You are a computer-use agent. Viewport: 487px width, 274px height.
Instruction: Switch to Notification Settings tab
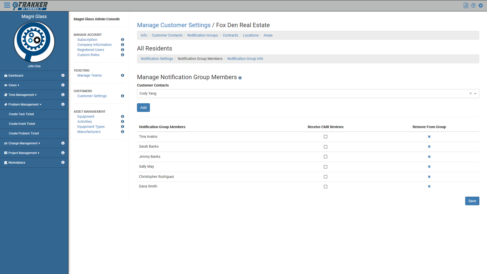[157, 59]
